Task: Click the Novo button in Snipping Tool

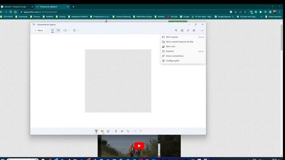Action: tap(39, 30)
